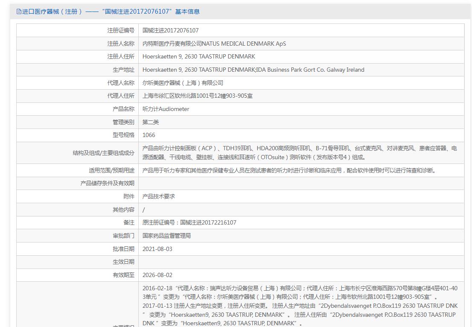Click the 产品储存条件及有效期 label
Viewport: 472px width, 327px height.
click(107, 184)
